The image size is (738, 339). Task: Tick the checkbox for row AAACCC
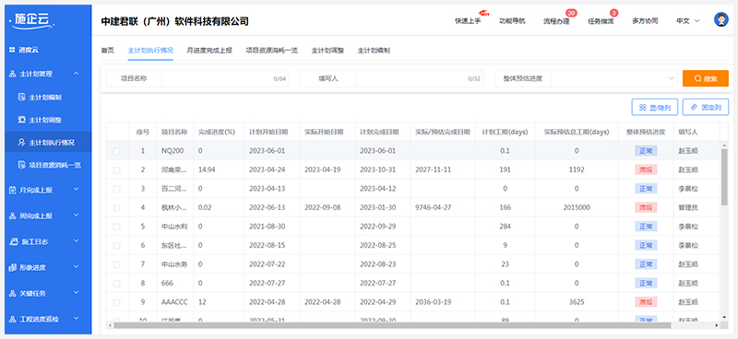point(117,302)
